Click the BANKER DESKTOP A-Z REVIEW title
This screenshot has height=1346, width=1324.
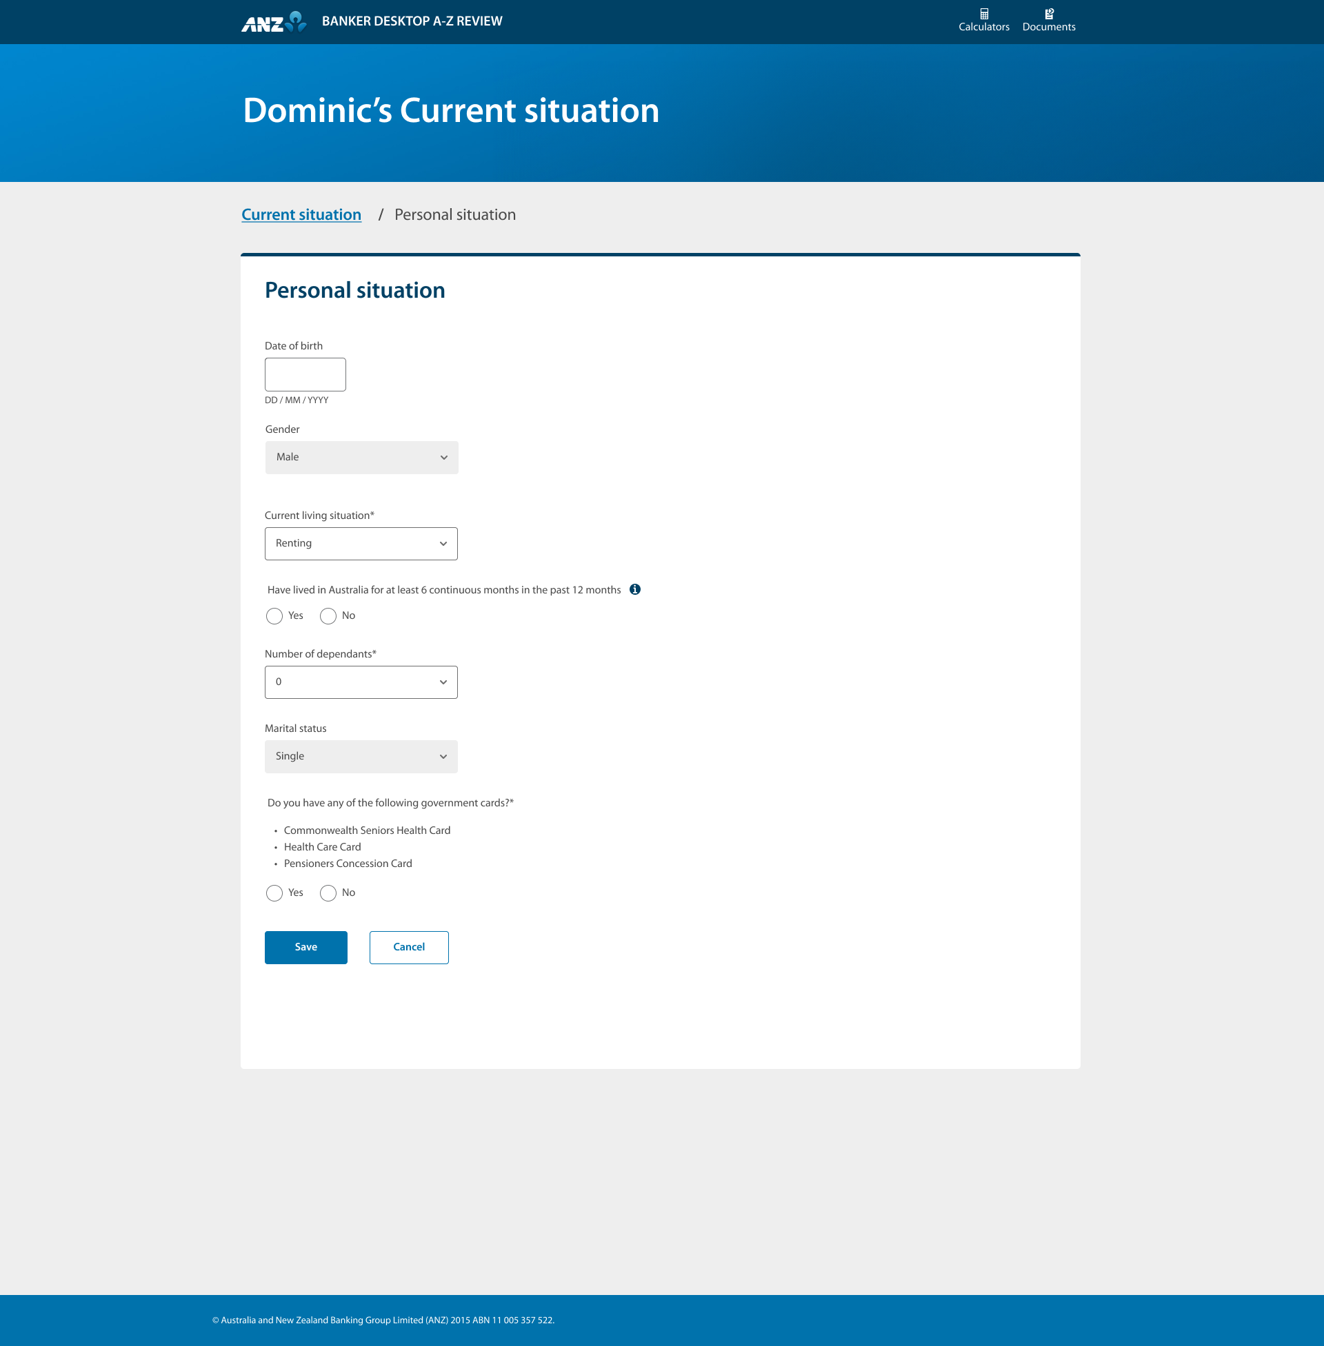click(x=411, y=21)
